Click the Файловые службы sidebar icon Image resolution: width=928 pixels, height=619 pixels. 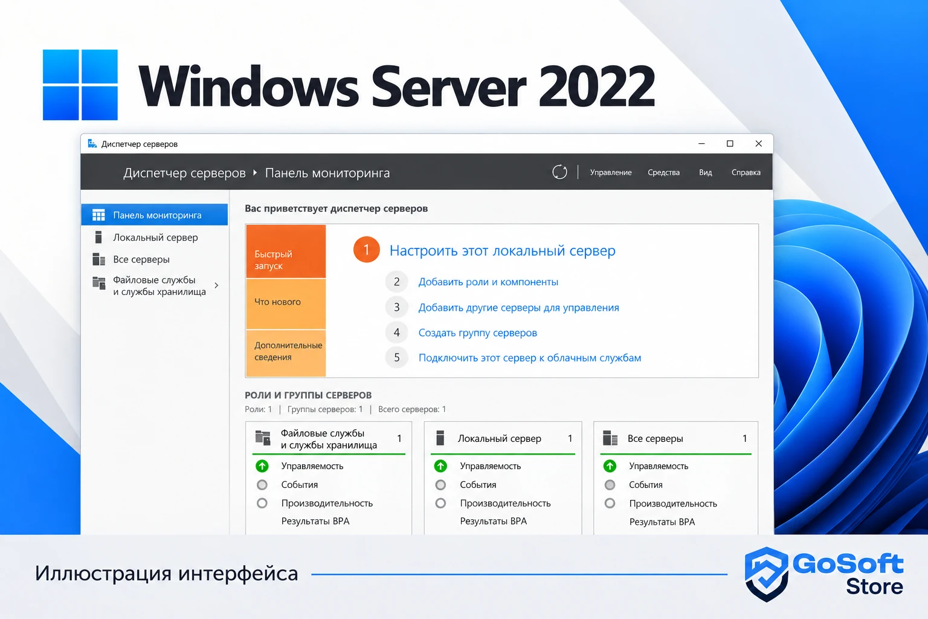(x=98, y=282)
